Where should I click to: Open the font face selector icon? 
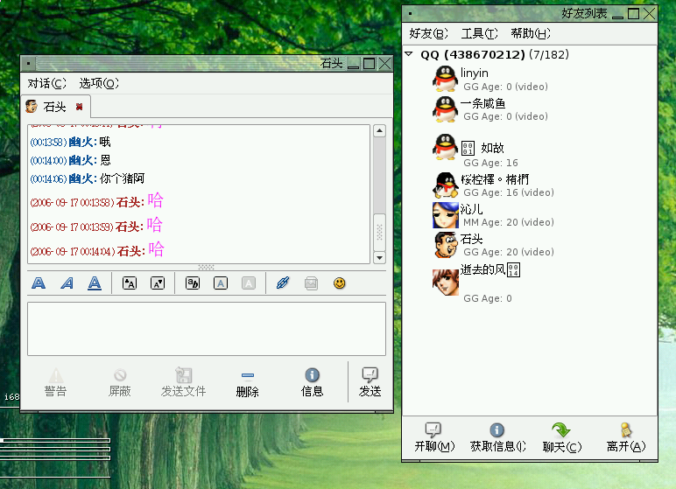pyautogui.click(x=193, y=283)
